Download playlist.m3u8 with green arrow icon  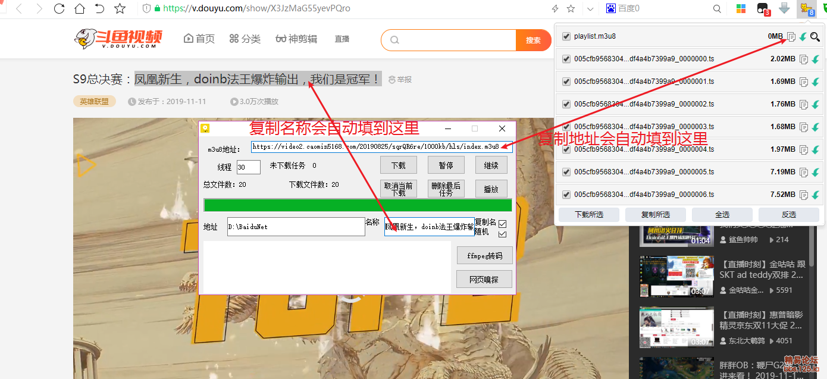click(803, 37)
